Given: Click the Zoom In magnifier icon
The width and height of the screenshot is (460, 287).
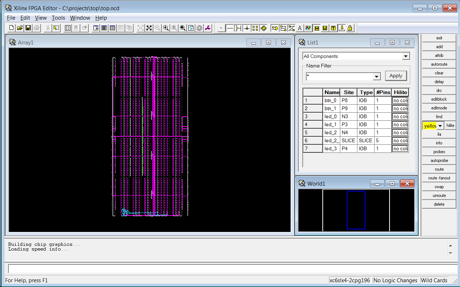Looking at the screenshot, I should point(166,28).
